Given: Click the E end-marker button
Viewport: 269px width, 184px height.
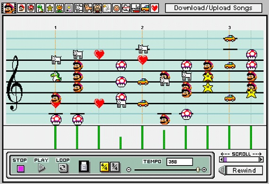Looking at the screenshot, I should [84, 167].
